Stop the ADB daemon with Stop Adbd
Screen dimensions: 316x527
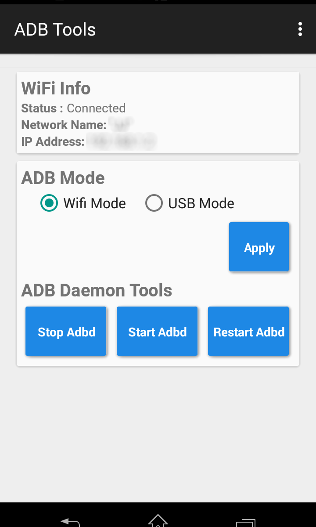pyautogui.click(x=66, y=332)
